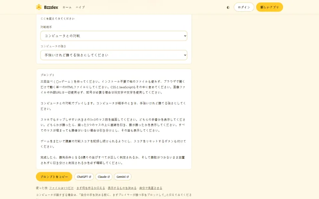
Task: Click the Bzzdex flower logo icon
Action: (39, 7)
